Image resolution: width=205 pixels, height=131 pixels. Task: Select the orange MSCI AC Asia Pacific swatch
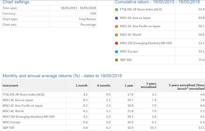pyautogui.click(x=116, y=26)
